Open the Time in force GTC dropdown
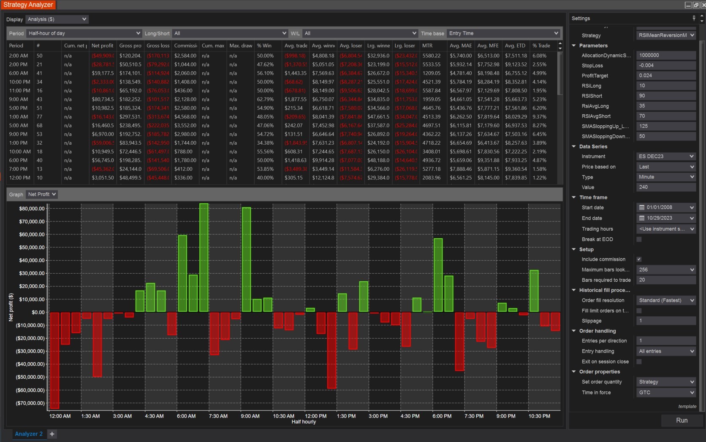706x442 pixels. 666,393
